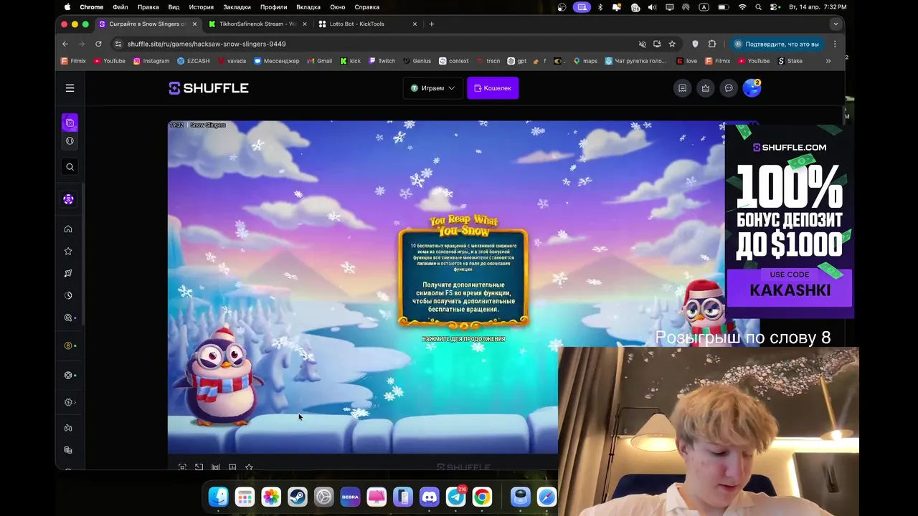Open the 'История' menu in the menu bar
918x516 pixels.
coord(201,7)
